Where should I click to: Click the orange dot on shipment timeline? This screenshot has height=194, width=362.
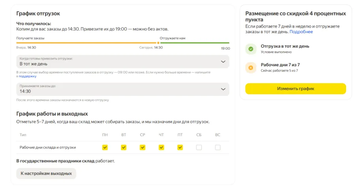[158, 43]
